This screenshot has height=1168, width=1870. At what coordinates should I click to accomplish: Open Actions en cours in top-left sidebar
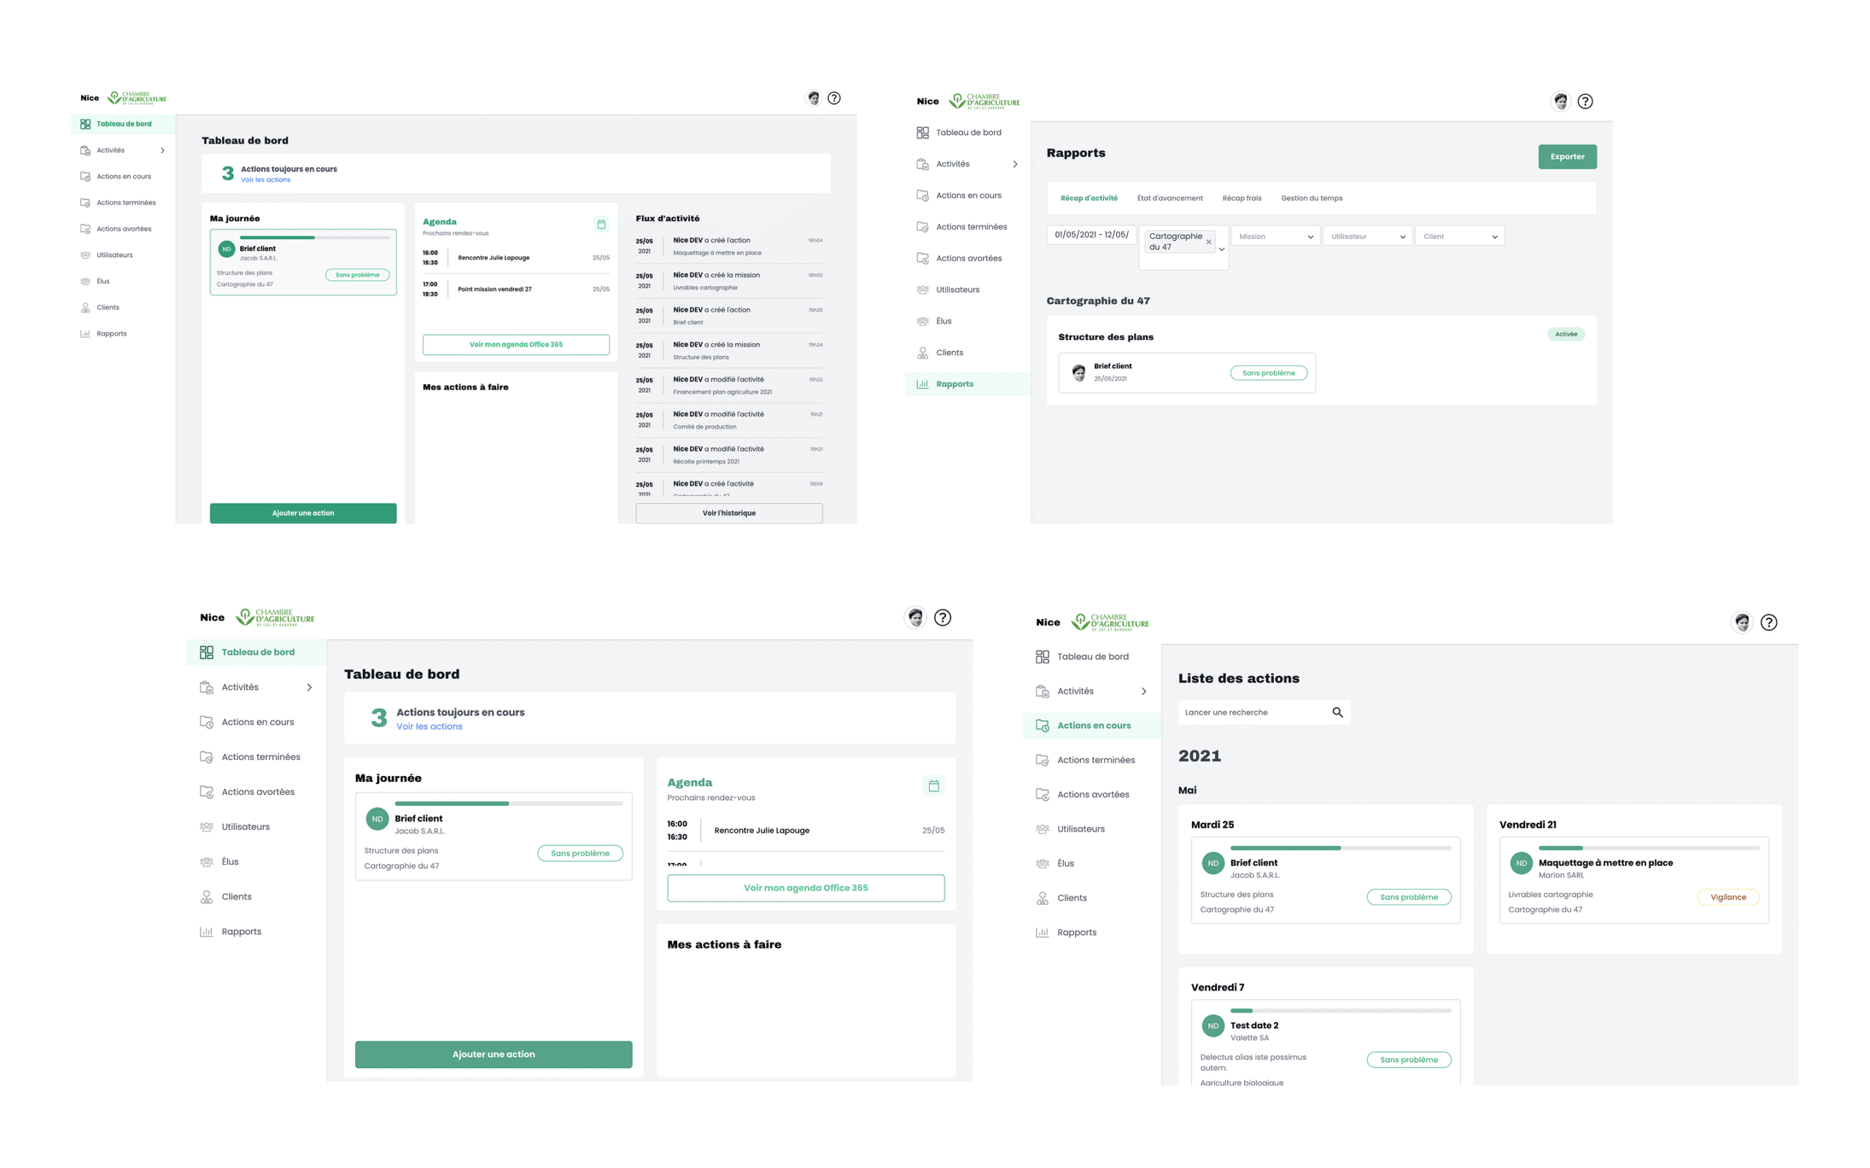tap(123, 177)
